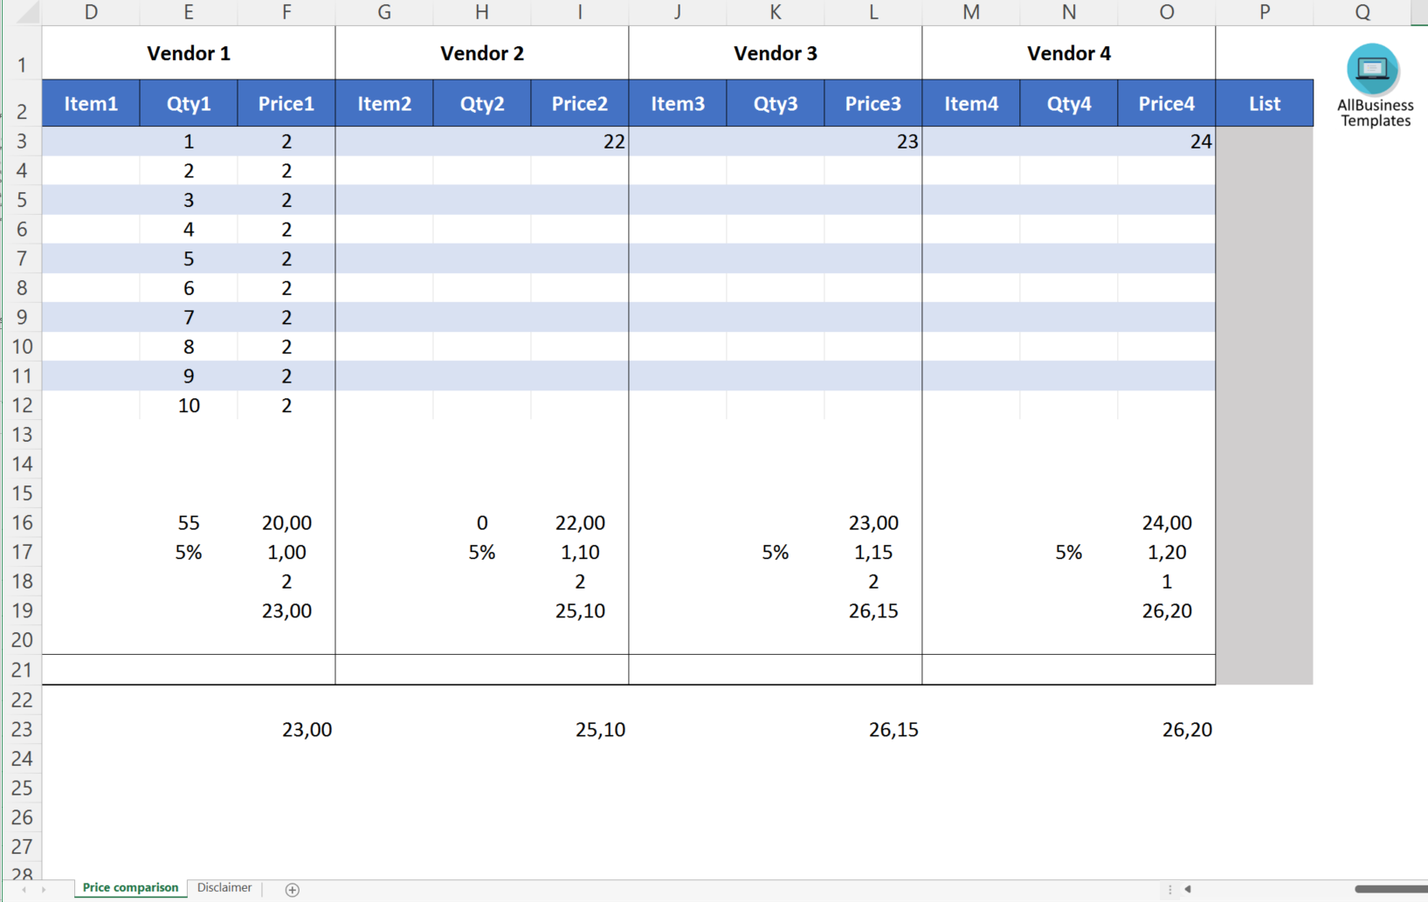
Task: Add a new sheet with plus icon
Action: tap(293, 889)
